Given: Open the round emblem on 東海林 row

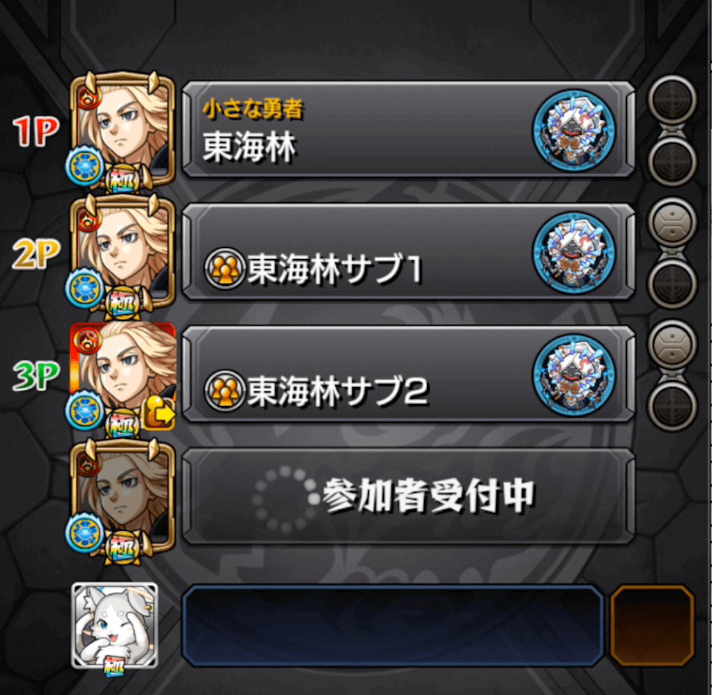Looking at the screenshot, I should (573, 130).
